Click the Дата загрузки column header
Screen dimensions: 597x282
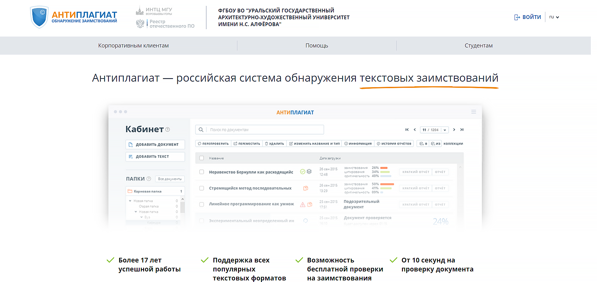pos(330,158)
